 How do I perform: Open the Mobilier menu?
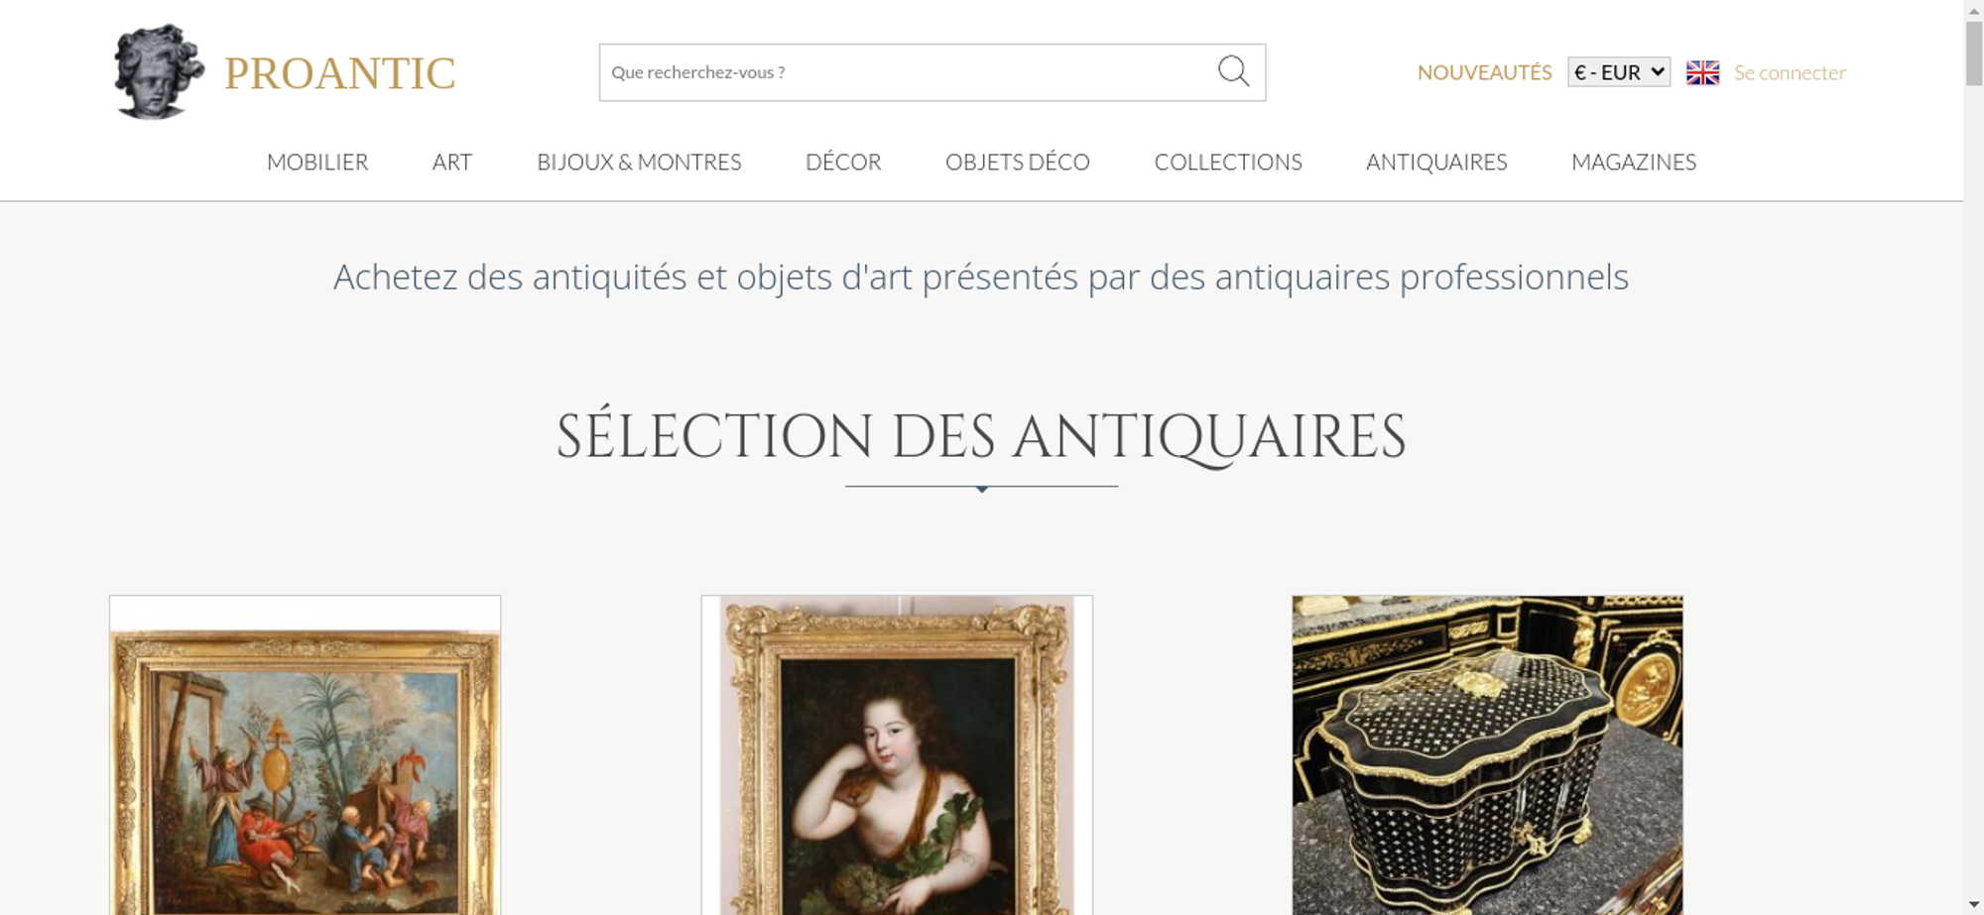point(317,162)
